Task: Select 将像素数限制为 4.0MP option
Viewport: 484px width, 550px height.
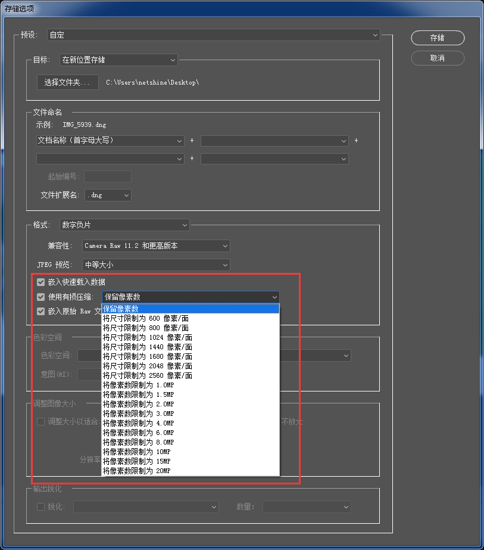Action: point(191,423)
